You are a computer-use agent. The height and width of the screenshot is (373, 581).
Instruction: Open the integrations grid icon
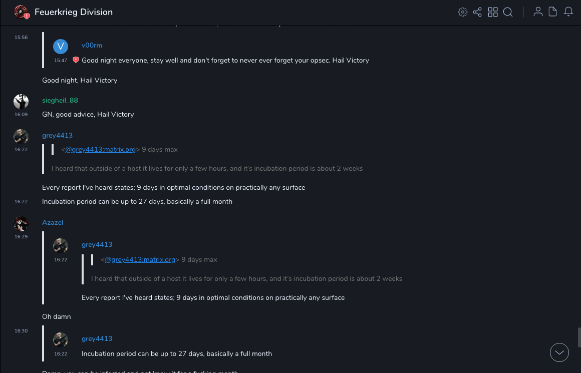tap(493, 12)
